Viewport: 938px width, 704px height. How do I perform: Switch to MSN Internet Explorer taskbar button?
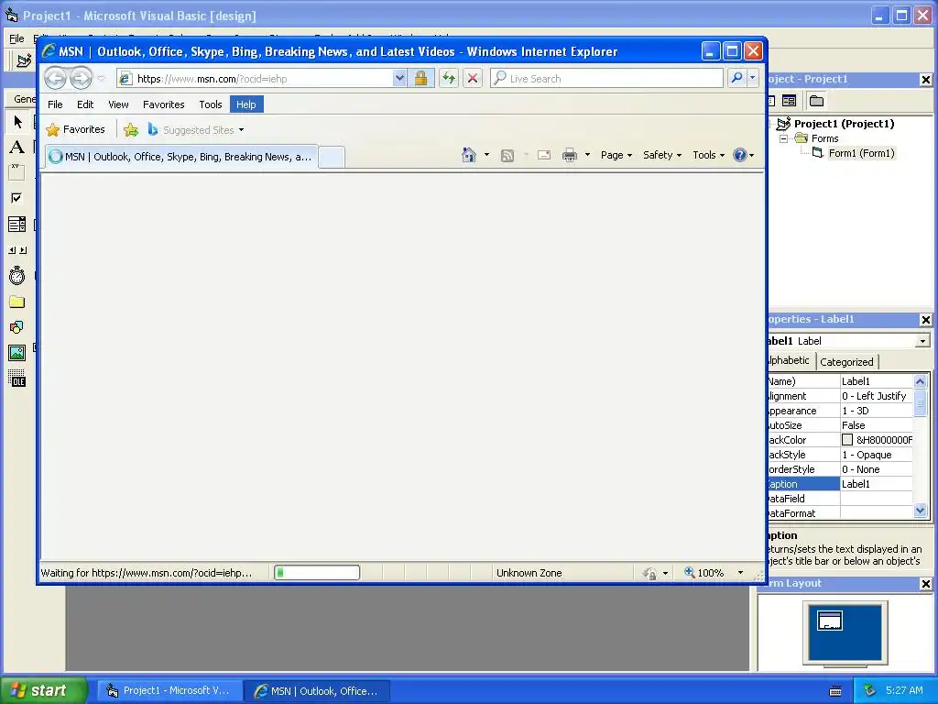[x=318, y=690]
